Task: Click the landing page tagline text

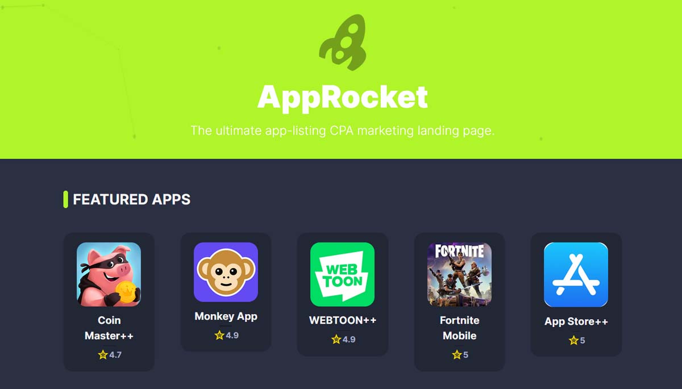Action: (343, 131)
